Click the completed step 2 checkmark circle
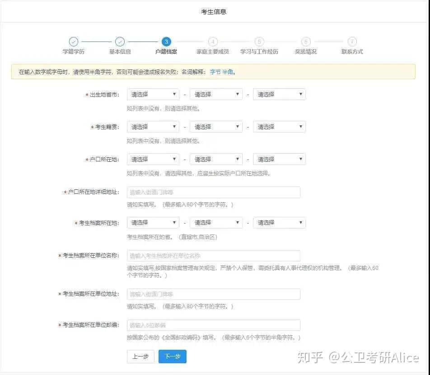This screenshot has height=375, width=430. [x=120, y=41]
